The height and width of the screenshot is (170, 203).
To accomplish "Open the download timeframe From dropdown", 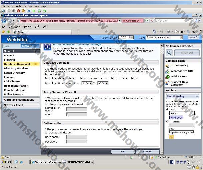I will pos(91,83).
